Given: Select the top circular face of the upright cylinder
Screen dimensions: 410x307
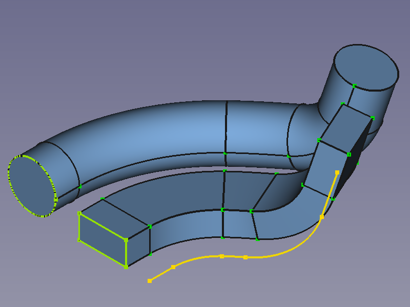Looking at the screenshot, I should [366, 67].
